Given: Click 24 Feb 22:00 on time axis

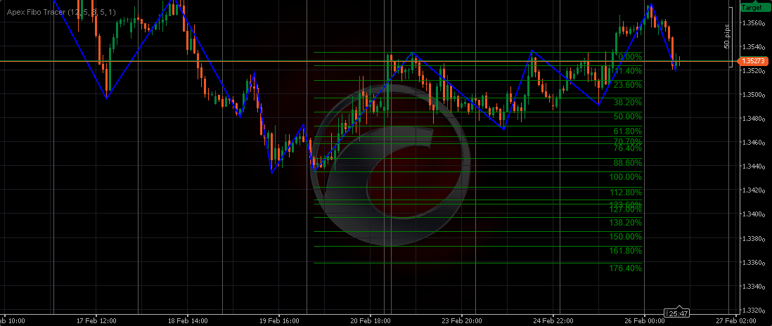Looking at the screenshot, I should 553,320.
